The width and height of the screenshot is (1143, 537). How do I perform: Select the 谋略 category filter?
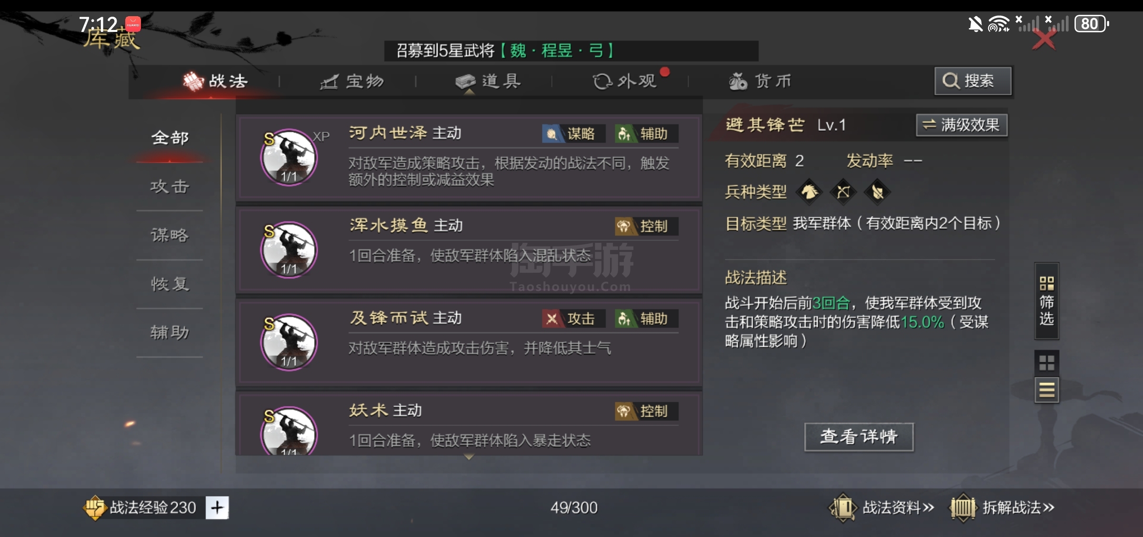click(x=170, y=235)
